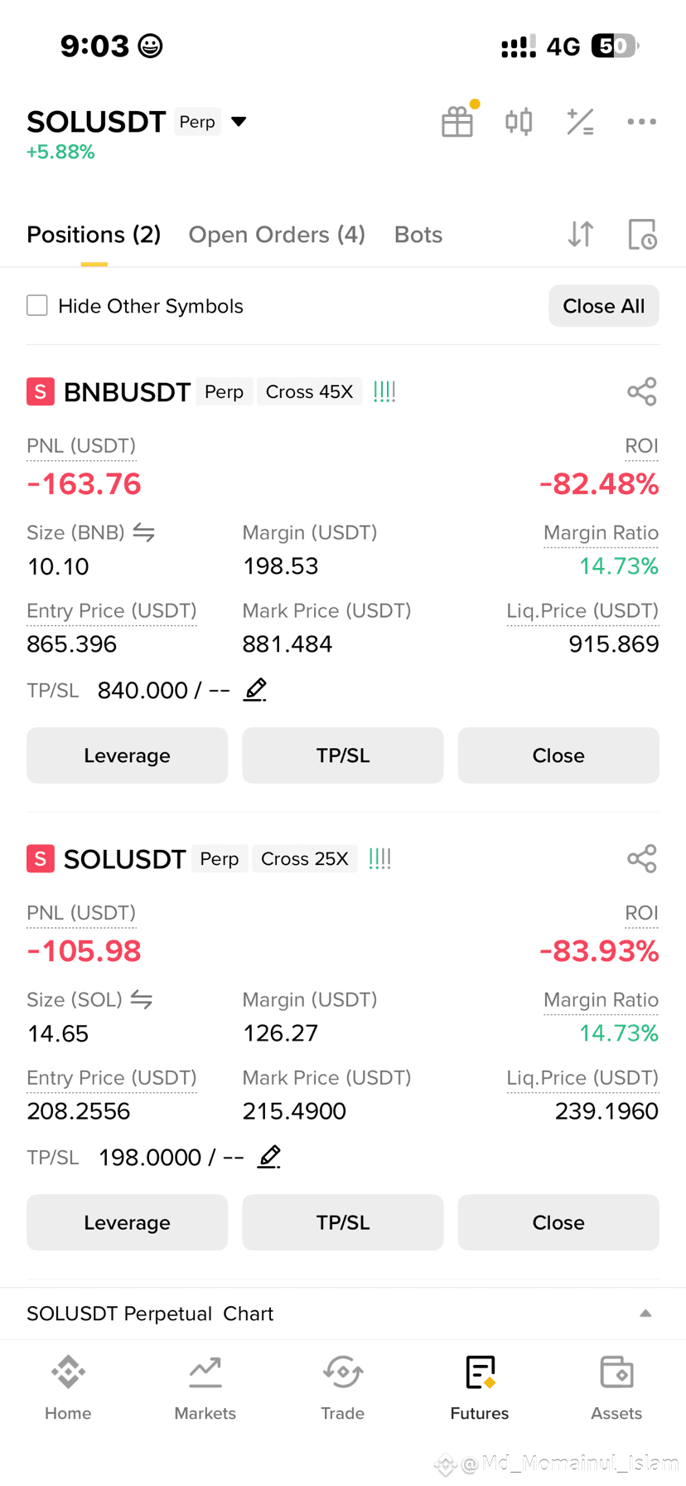Screen dimensions: 686x1486
Task: Tap Leverage button for BNBUSDT position
Action: [x=127, y=755]
